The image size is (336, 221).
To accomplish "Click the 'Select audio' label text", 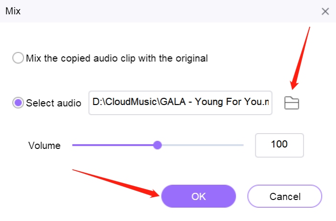I will tap(54, 103).
